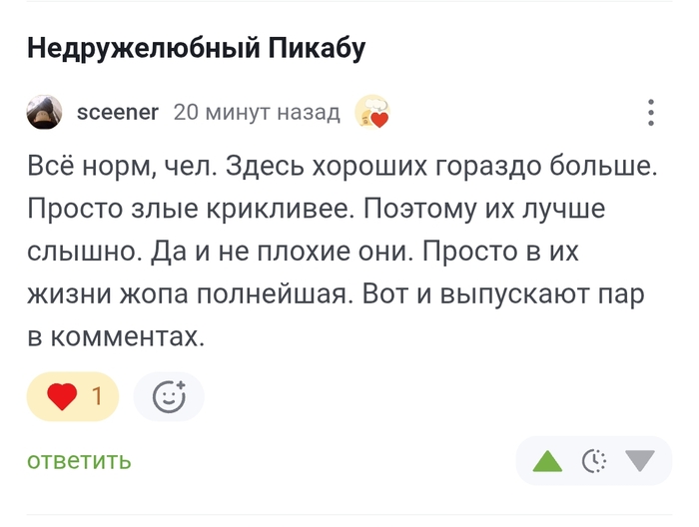
Task: Click the «ответить» reply link
Action: [x=79, y=460]
